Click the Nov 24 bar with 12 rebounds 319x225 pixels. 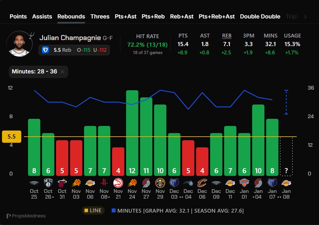click(x=132, y=133)
